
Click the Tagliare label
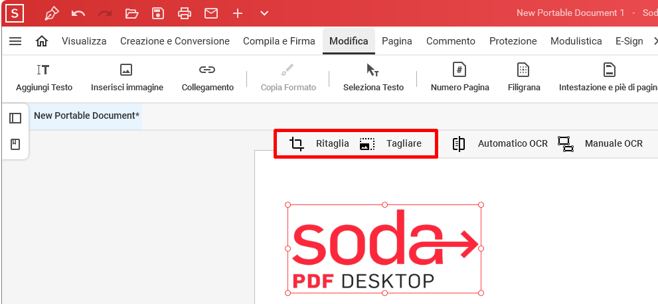pos(404,143)
